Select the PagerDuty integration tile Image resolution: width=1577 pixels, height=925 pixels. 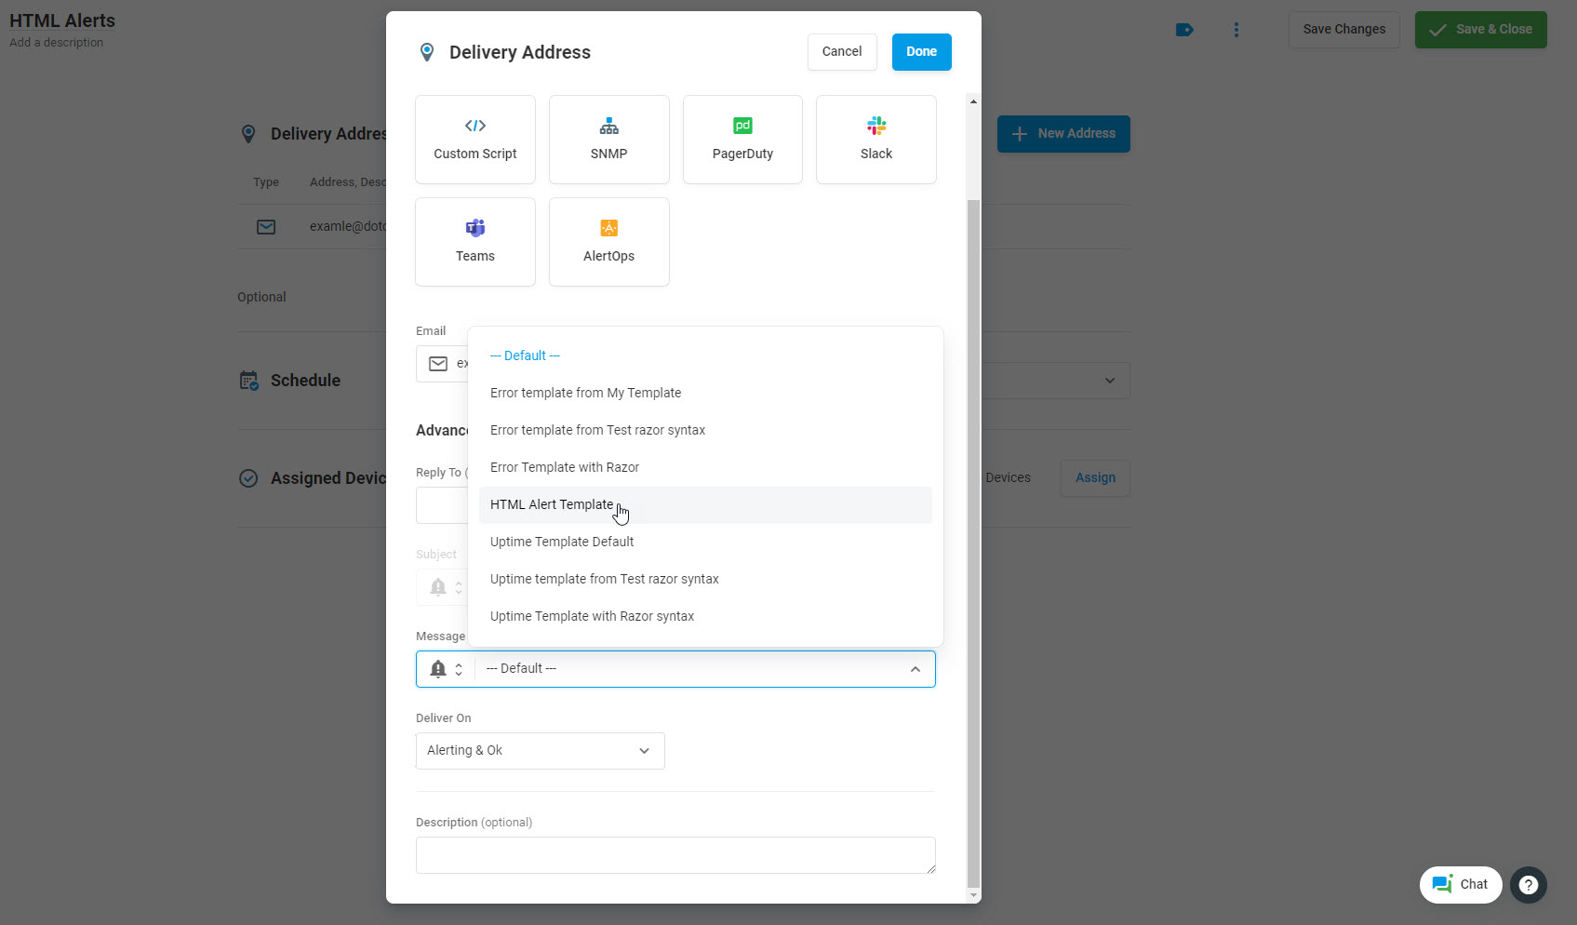[742, 140]
